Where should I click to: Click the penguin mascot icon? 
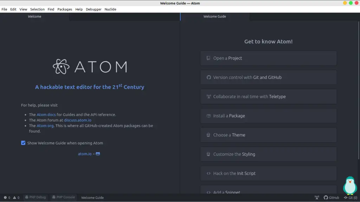pos(350,185)
